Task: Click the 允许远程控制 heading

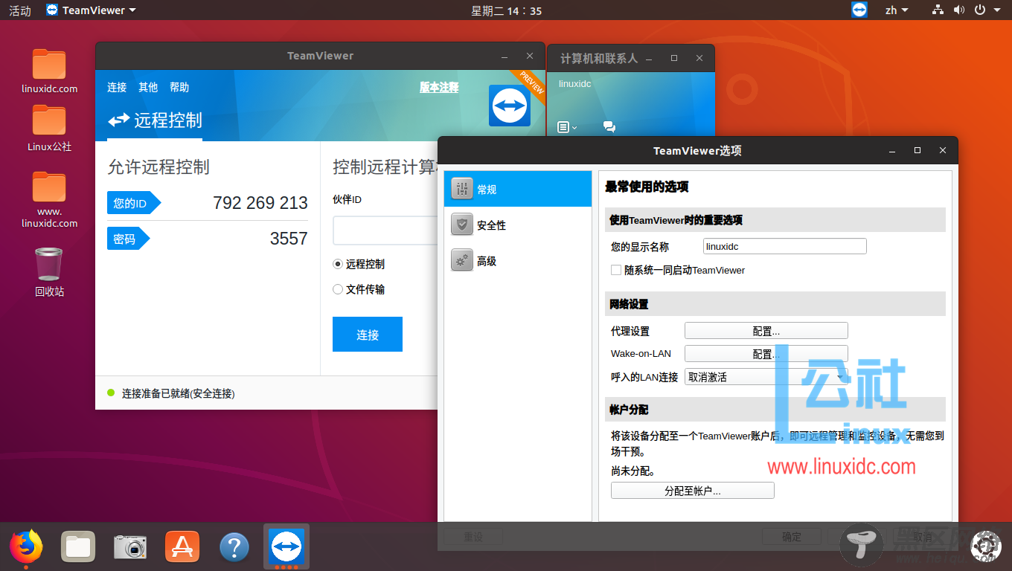Action: pos(158,167)
